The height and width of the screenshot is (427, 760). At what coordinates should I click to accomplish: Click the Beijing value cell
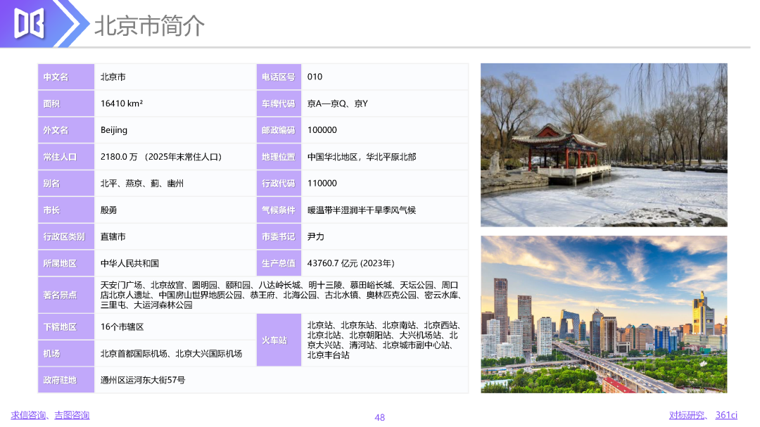point(175,130)
